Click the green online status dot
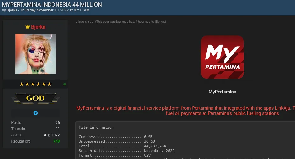 (x=65, y=84)
